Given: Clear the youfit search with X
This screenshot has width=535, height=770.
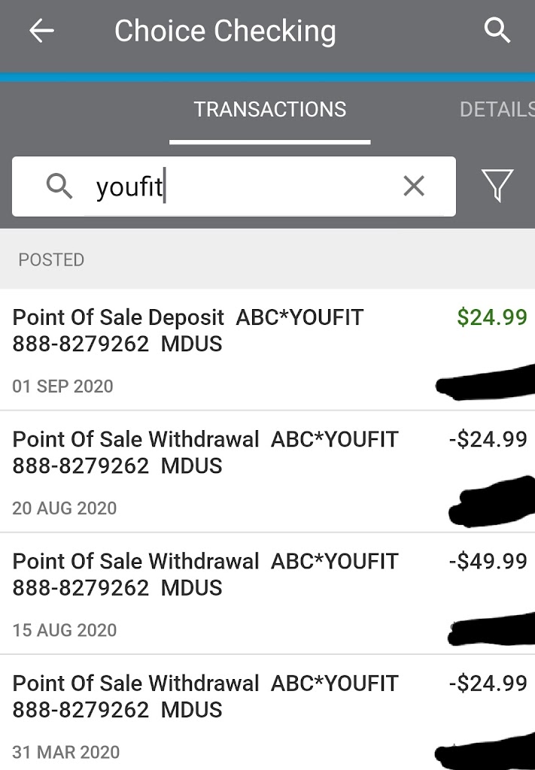Looking at the screenshot, I should (414, 186).
